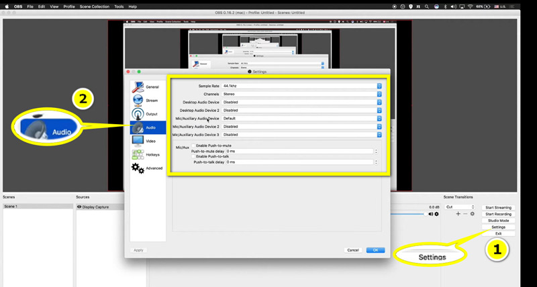Open the Desktop Audio Device 2 dropdown
537x287 pixels.
[301, 111]
